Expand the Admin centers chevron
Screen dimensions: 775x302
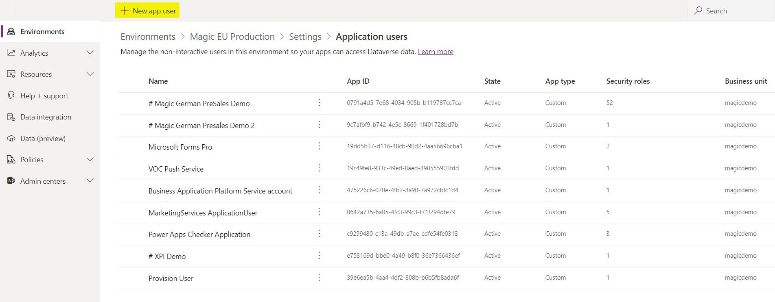pos(90,181)
